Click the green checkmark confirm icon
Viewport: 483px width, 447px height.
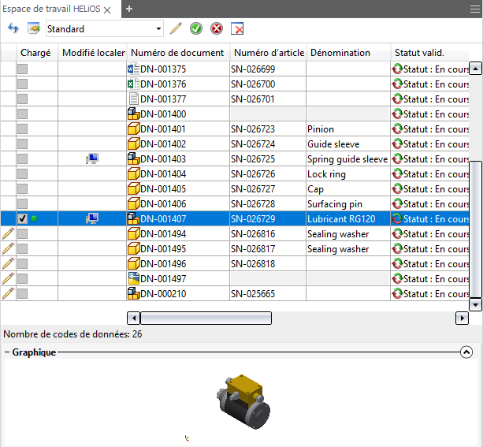point(196,28)
